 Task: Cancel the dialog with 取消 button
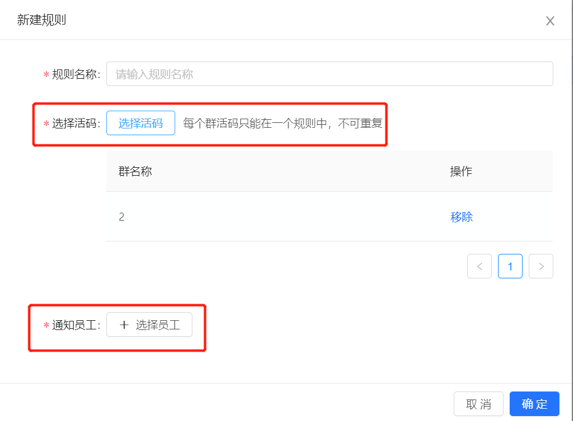click(x=478, y=404)
